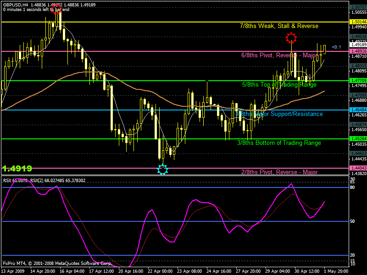The image size is (367, 275).
Task: Click the RSX indicator label
Action: pos(44,181)
